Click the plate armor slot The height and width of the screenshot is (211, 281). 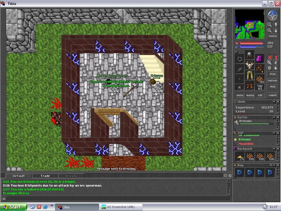[249, 65]
